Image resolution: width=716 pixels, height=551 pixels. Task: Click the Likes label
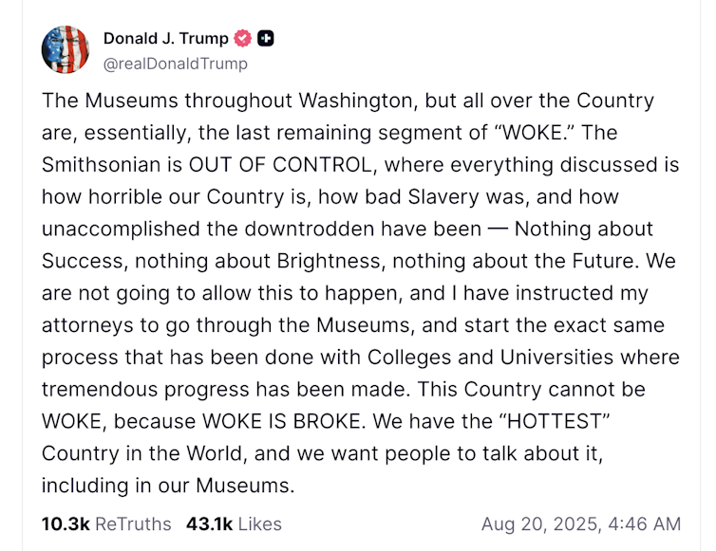point(259,523)
